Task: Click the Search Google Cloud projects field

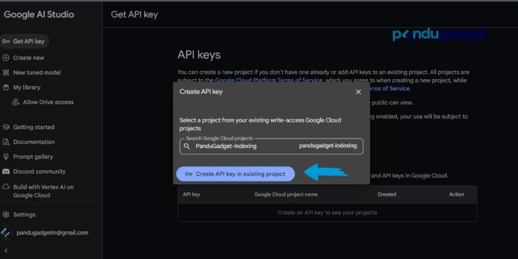Action: [x=272, y=146]
